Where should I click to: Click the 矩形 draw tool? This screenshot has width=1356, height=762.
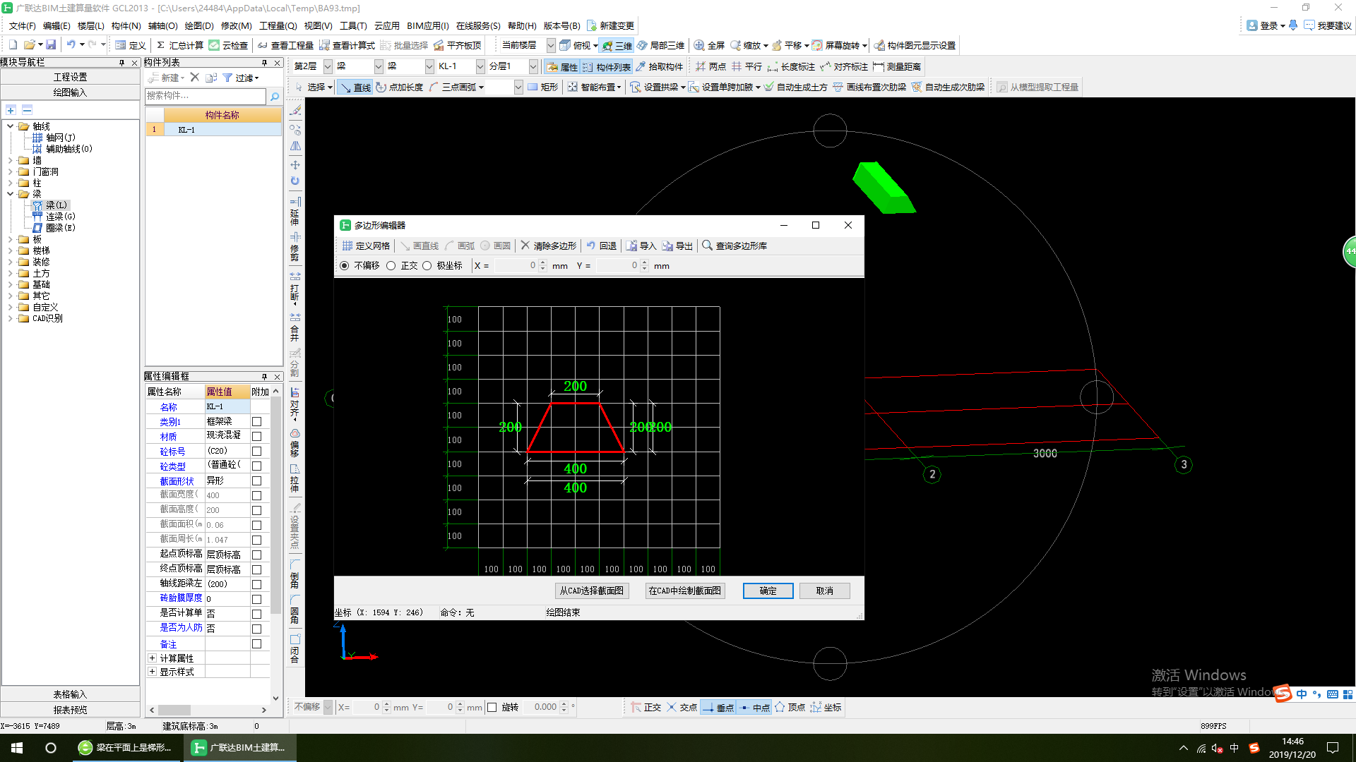pos(542,87)
